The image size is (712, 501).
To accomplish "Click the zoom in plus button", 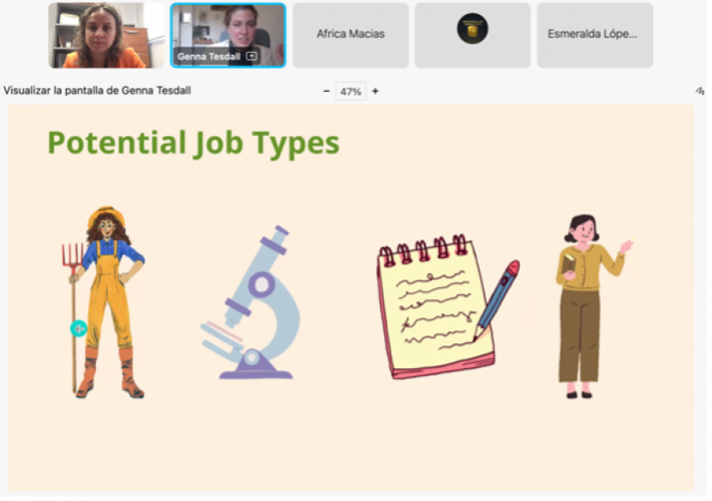I will click(375, 91).
